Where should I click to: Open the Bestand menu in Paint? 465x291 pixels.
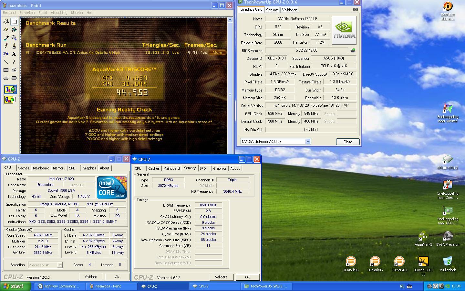point(9,13)
